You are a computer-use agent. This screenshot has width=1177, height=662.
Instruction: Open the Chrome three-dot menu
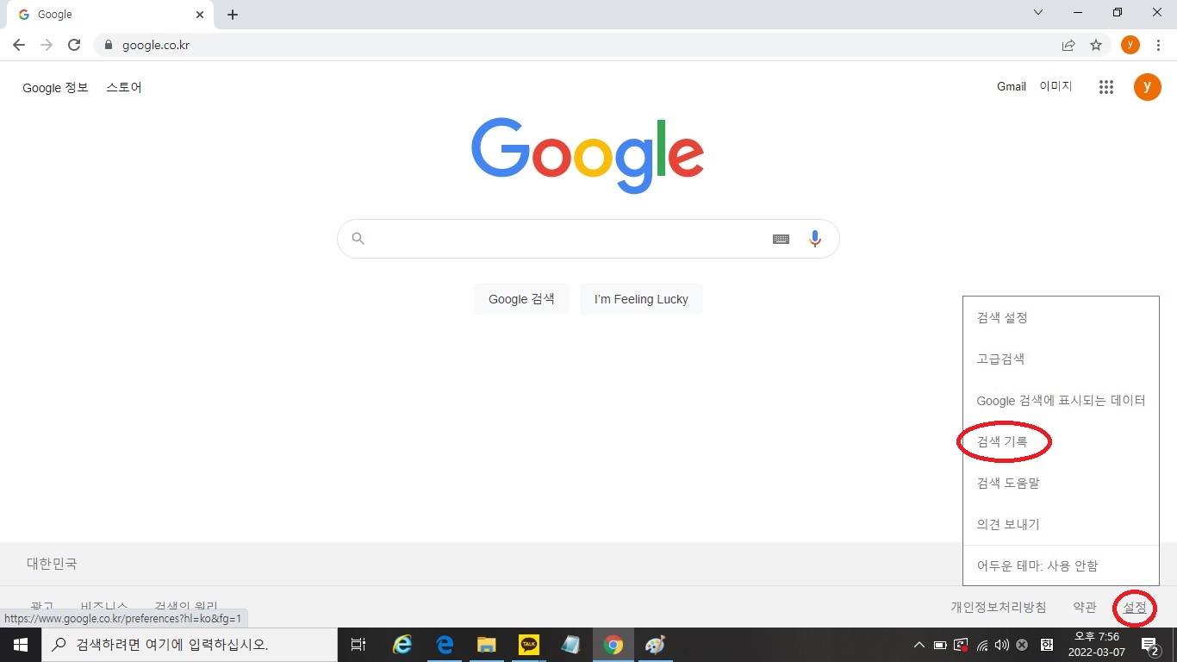click(1158, 45)
